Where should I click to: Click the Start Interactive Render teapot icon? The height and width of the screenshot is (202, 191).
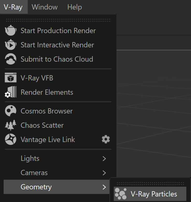(11, 45)
